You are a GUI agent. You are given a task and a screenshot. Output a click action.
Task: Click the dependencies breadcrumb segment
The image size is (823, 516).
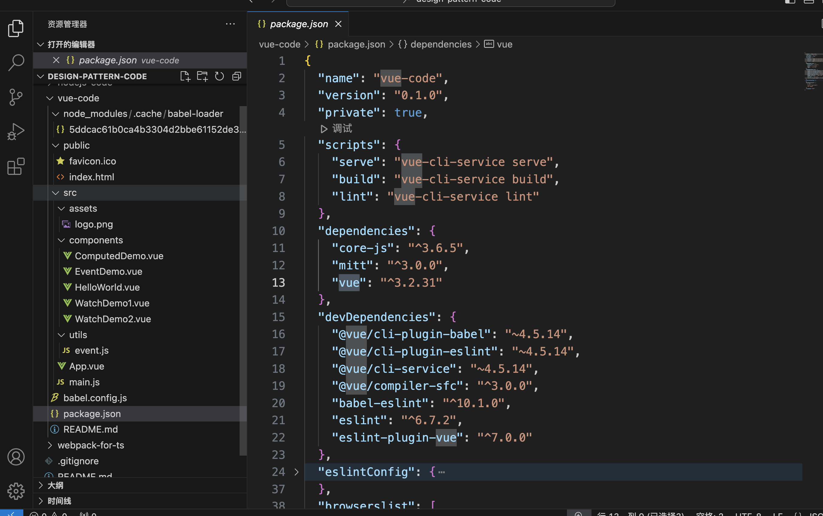pyautogui.click(x=435, y=44)
